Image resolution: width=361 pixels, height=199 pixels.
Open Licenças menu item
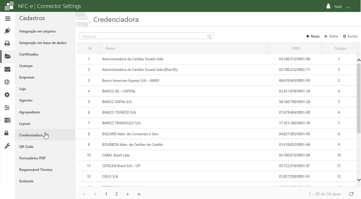point(26,66)
